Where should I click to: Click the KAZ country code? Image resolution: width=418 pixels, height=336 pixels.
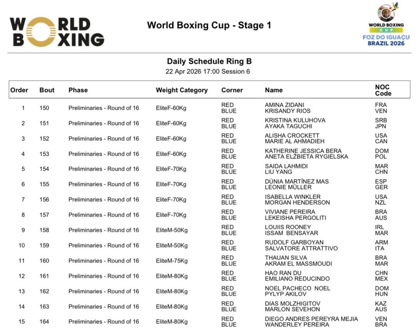pos(380,304)
